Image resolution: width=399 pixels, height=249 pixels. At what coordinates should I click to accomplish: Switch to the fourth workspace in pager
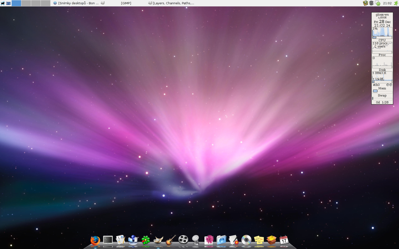46,3
